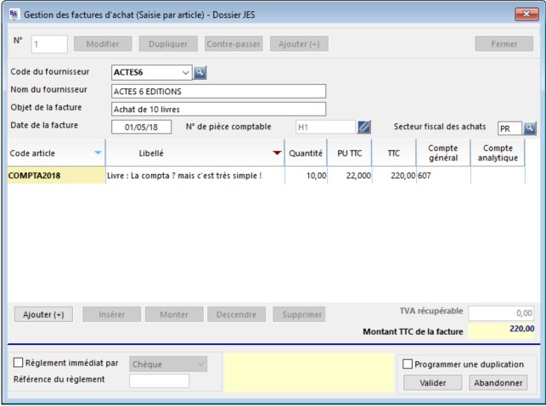Click the Secteur fiscal PR field
Viewport: 546px width, 406px height.
click(x=509, y=128)
